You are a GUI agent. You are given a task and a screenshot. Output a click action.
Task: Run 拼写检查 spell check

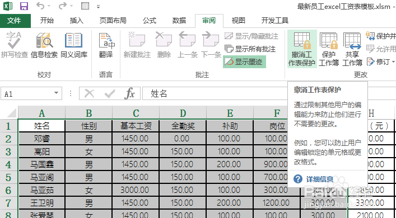point(14,45)
